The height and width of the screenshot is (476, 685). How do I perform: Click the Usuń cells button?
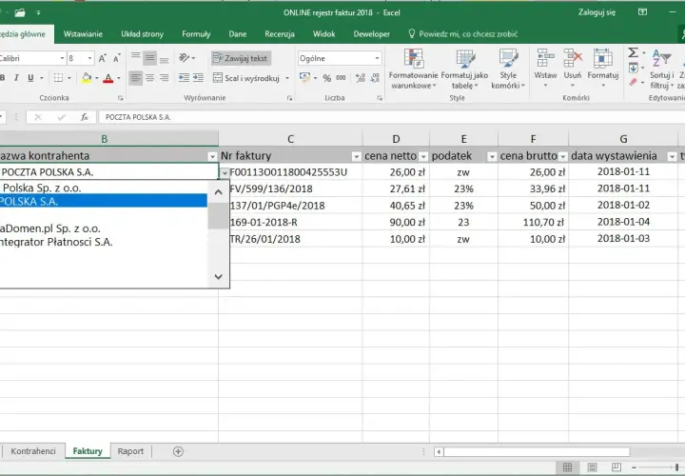pos(573,68)
